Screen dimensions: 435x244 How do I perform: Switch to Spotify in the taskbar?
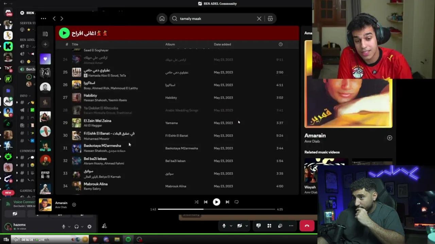coord(128,240)
